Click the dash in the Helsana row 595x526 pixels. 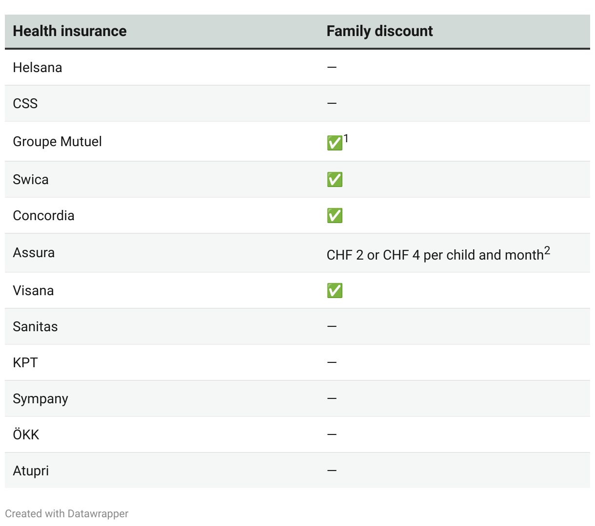332,67
